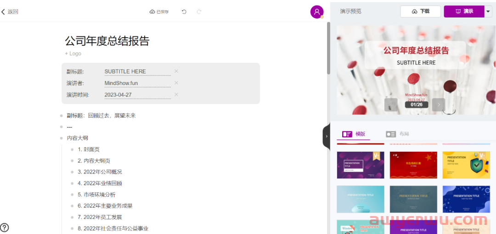Select the red party flag template
This screenshot has height=234, width=496.
click(x=413, y=165)
